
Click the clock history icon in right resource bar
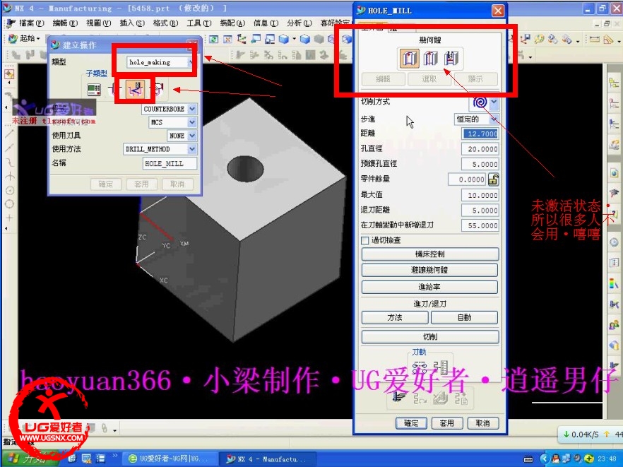coord(614,242)
